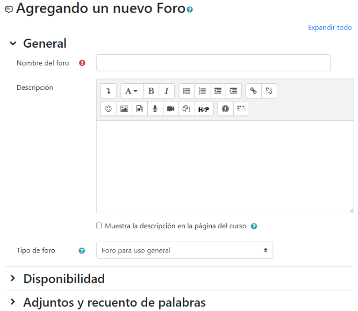Open the screenreader helper icon
Image resolution: width=358 pixels, height=311 pixels.
click(x=241, y=108)
